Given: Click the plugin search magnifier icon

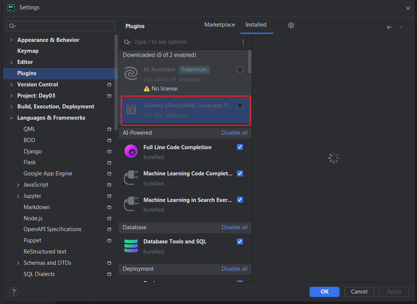Looking at the screenshot, I should (127, 42).
